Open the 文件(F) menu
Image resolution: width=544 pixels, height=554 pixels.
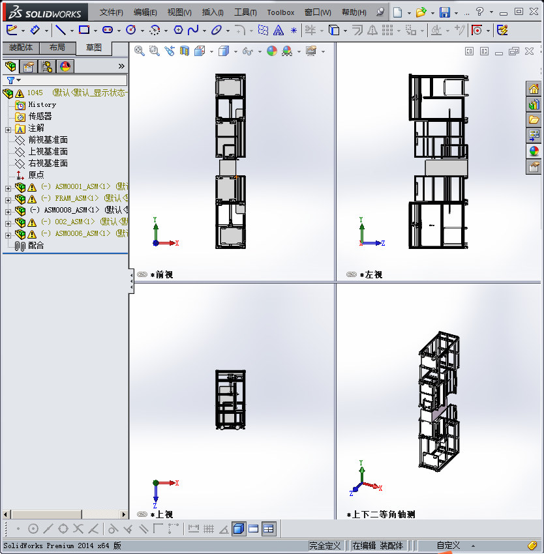pos(112,12)
